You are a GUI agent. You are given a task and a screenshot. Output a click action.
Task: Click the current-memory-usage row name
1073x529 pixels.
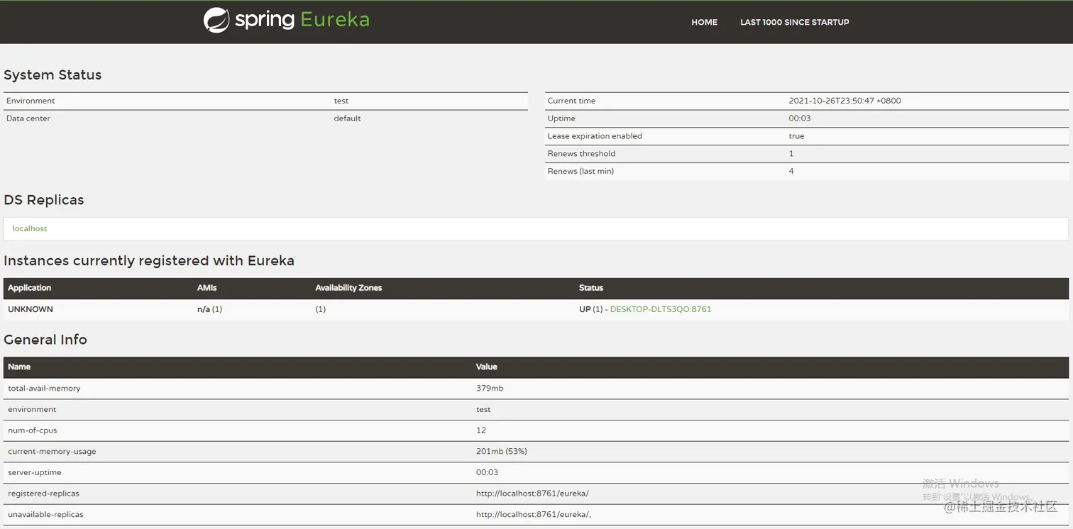[x=52, y=452]
